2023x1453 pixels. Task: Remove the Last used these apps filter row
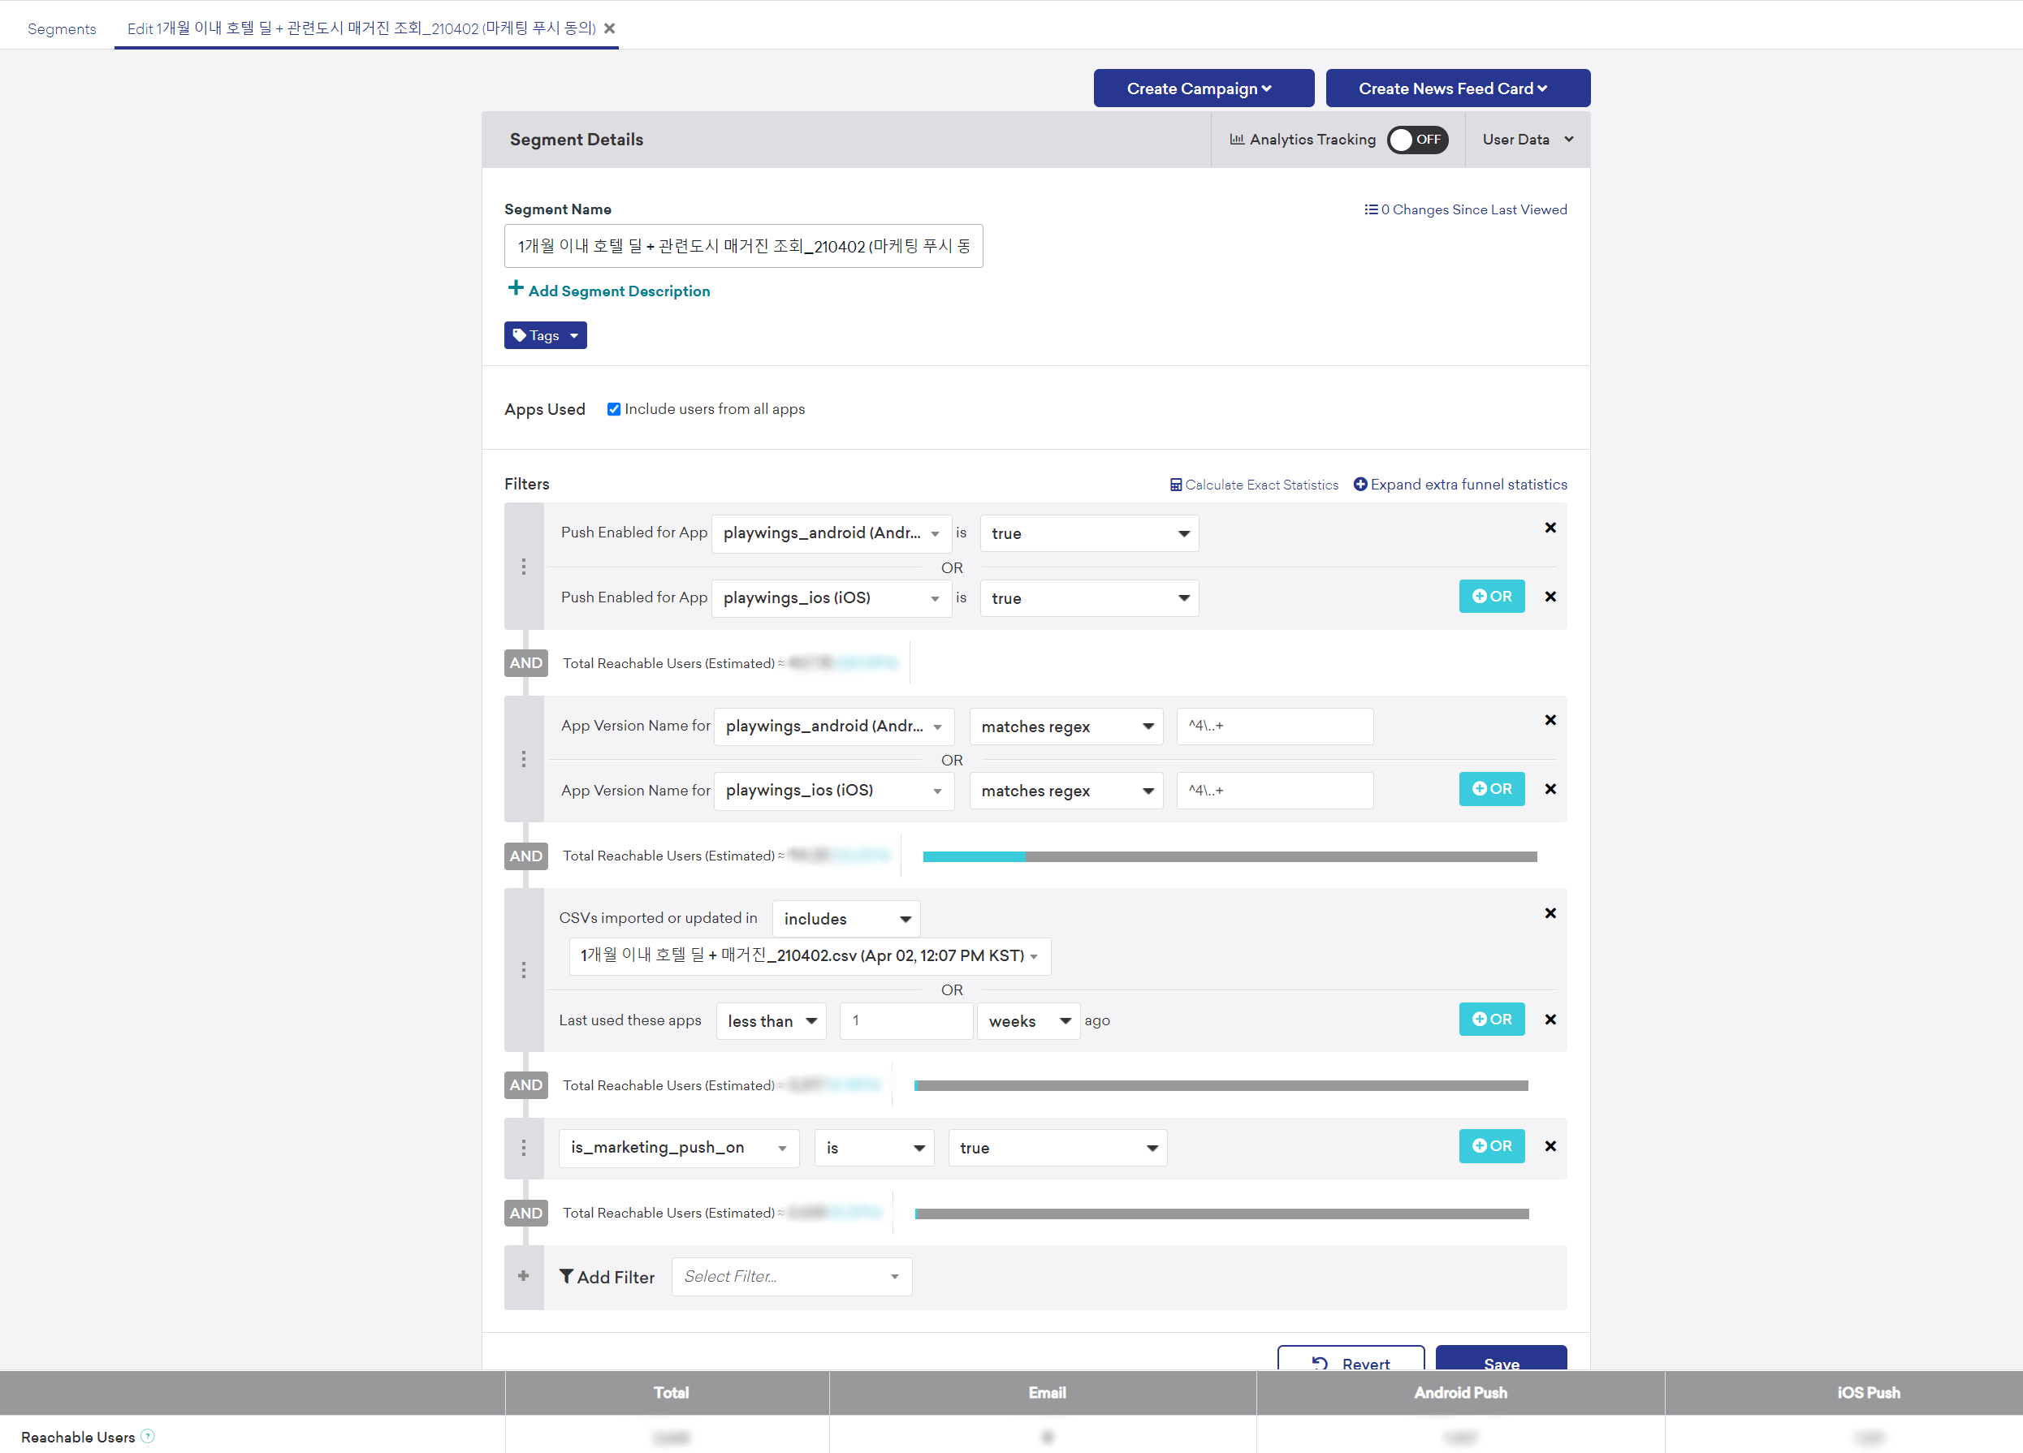tap(1550, 1019)
